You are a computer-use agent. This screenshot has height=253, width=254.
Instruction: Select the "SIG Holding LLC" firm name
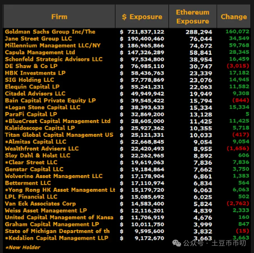coord(29,80)
